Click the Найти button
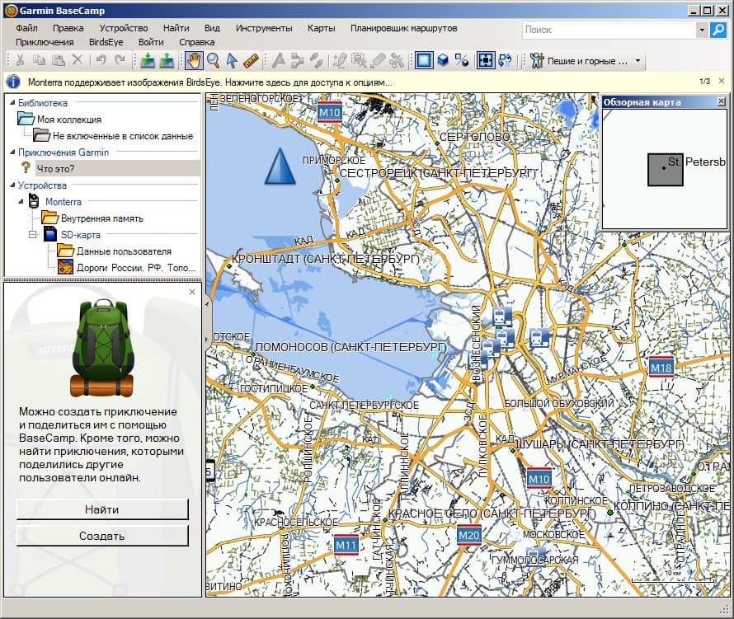734x619 pixels. click(x=102, y=509)
